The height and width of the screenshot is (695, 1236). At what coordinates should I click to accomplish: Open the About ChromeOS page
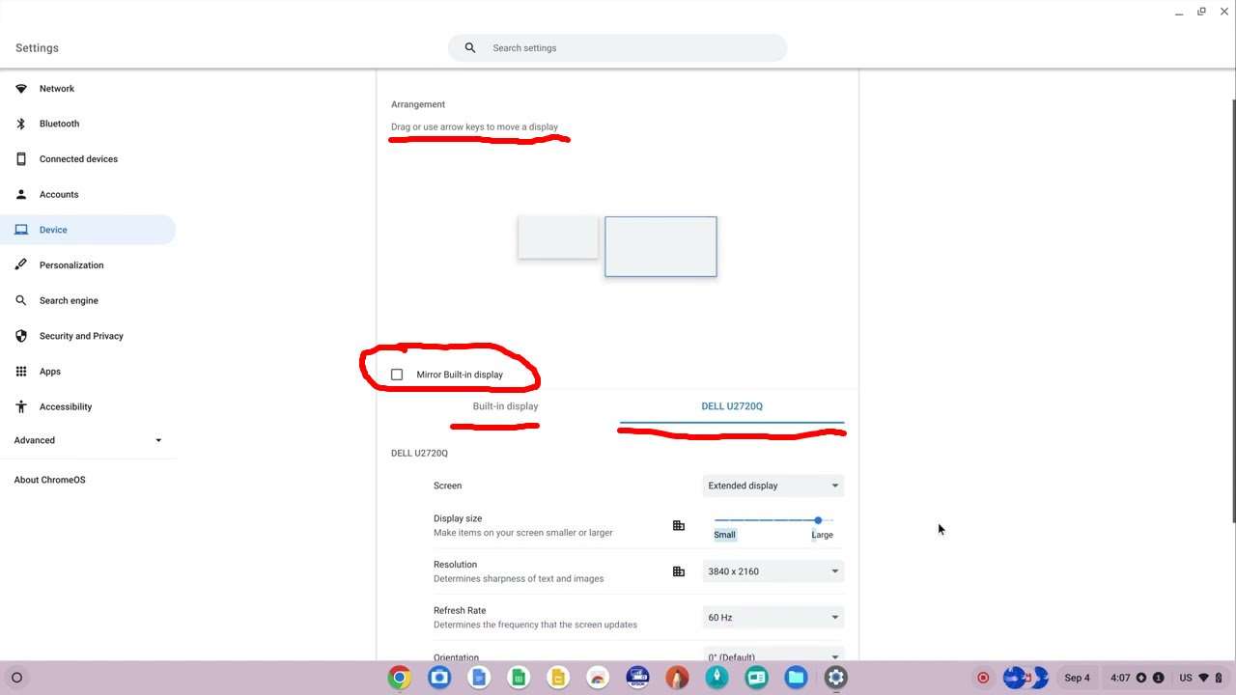point(49,480)
